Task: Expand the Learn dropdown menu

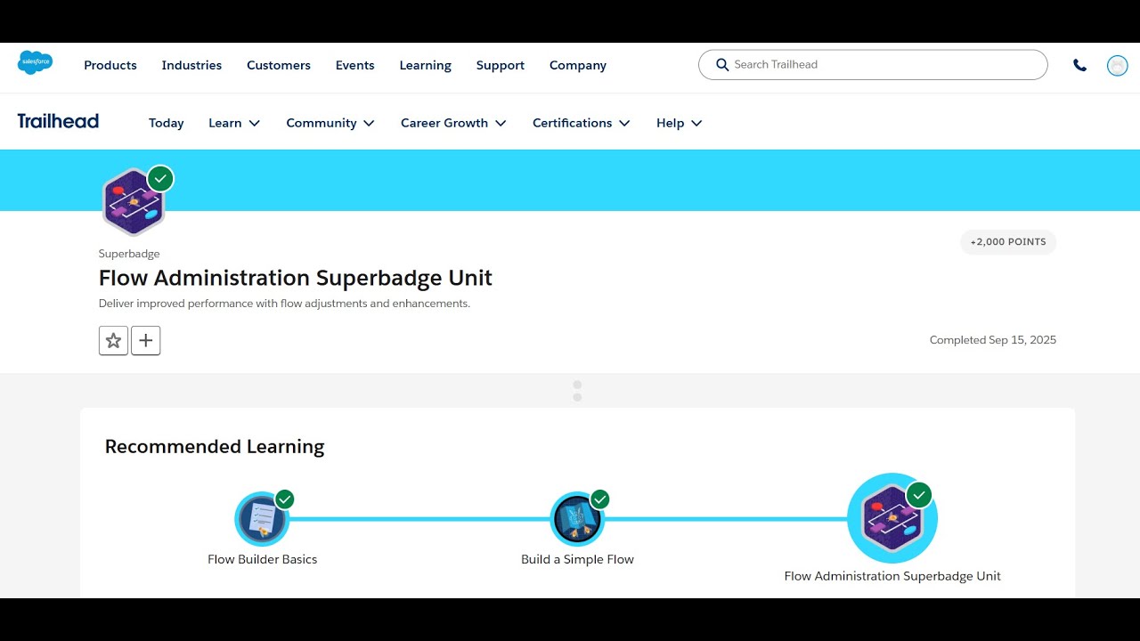Action: click(234, 123)
